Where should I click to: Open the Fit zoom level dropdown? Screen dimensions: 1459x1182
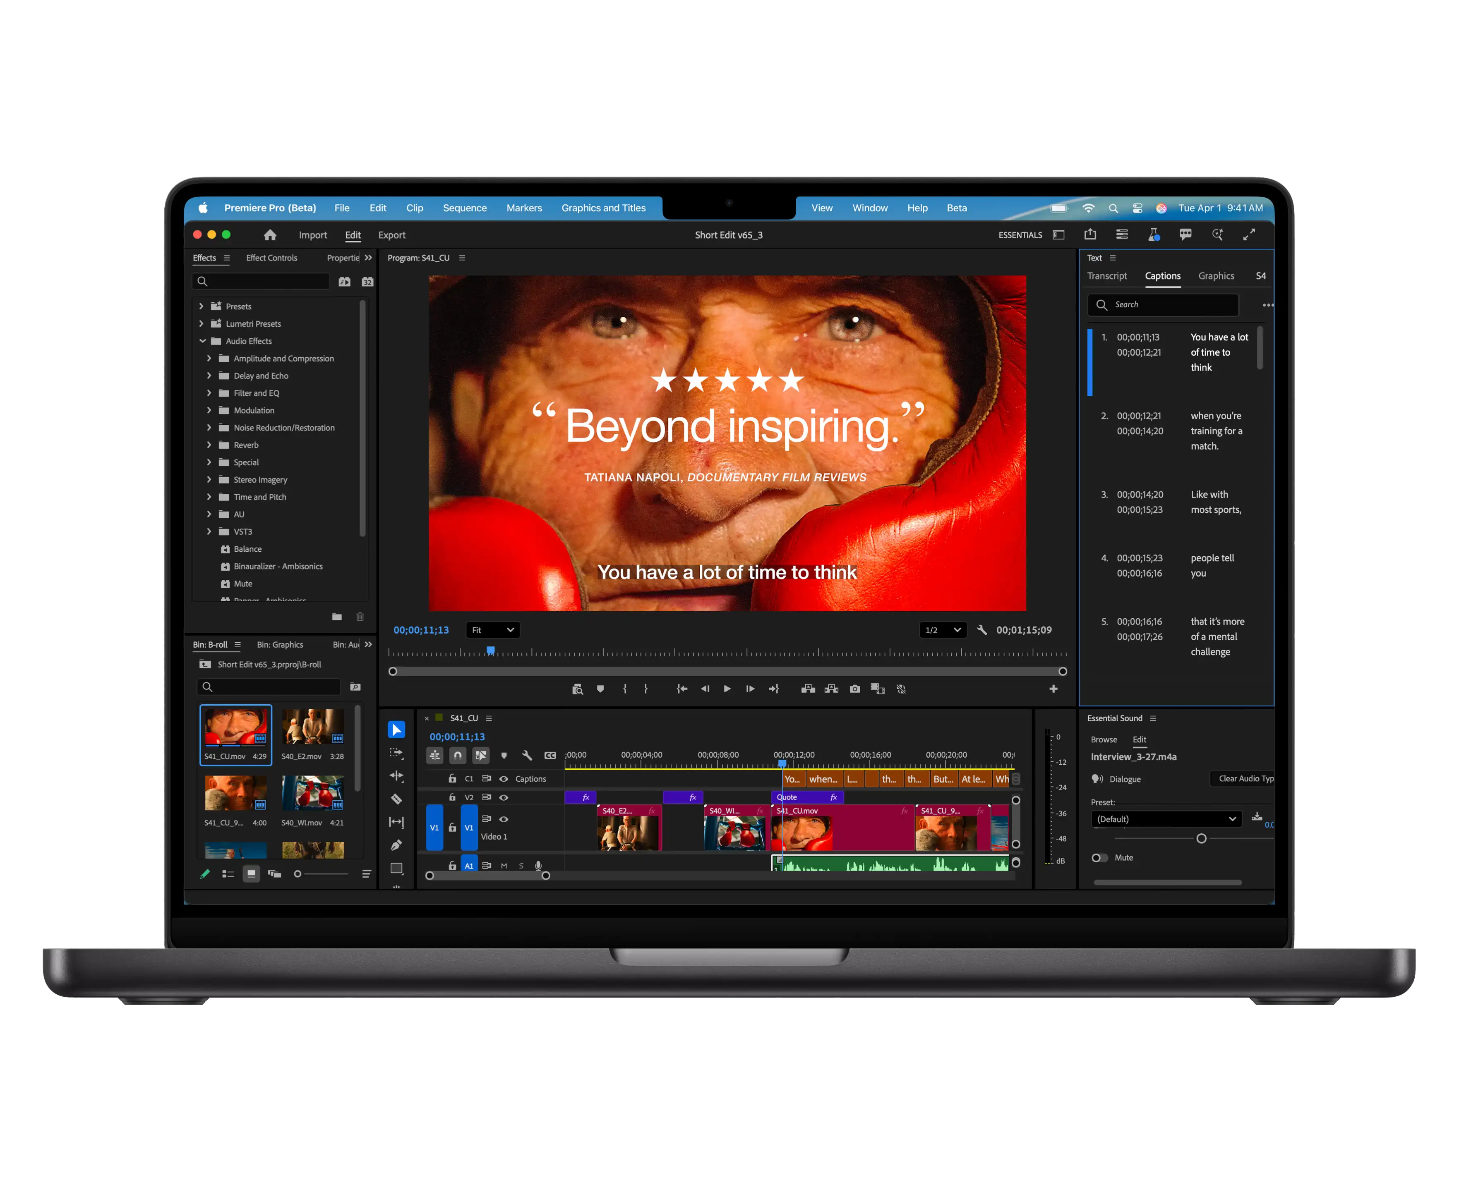(493, 630)
